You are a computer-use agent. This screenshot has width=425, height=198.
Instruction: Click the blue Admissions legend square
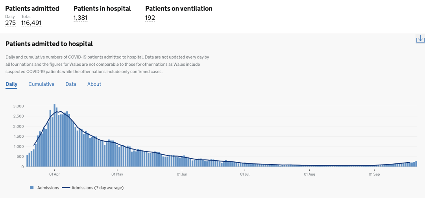(32, 188)
